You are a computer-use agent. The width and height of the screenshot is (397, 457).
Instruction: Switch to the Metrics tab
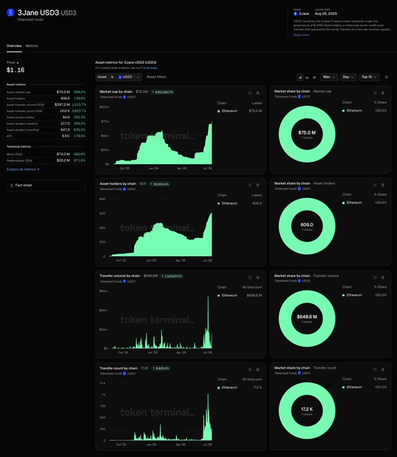pyautogui.click(x=32, y=46)
